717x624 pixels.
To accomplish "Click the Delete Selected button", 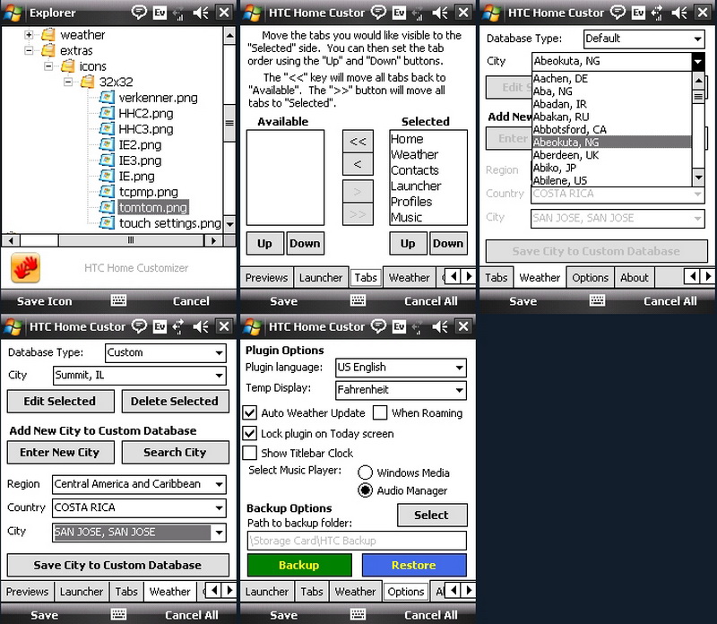I will [175, 402].
